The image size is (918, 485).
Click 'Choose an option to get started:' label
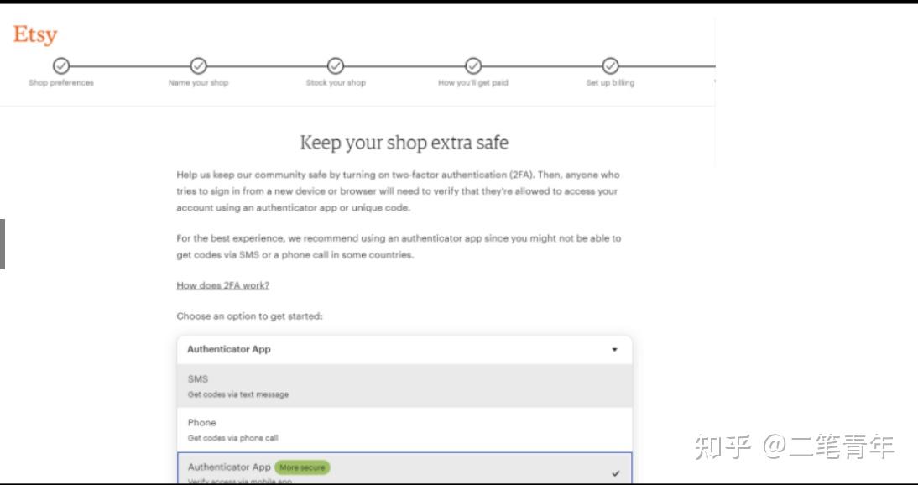click(x=249, y=316)
